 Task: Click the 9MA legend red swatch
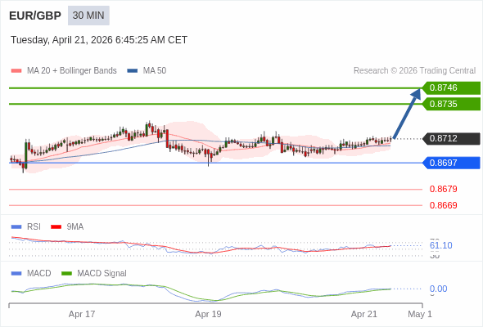[x=56, y=227]
